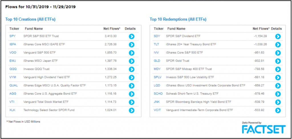The height and width of the screenshot is (139, 292).
Task: Click the MDY ticker link
Action: click(x=157, y=69)
